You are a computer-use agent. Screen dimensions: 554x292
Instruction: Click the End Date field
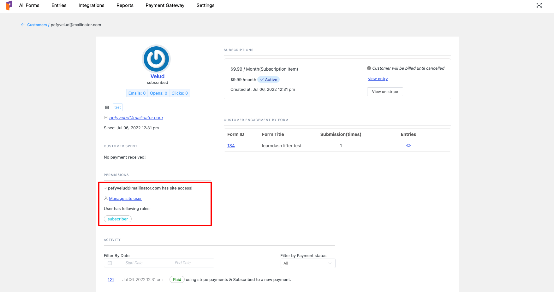pos(182,263)
